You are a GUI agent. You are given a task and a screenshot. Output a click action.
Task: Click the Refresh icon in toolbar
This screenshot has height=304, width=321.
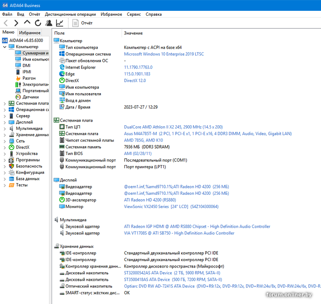38,23
